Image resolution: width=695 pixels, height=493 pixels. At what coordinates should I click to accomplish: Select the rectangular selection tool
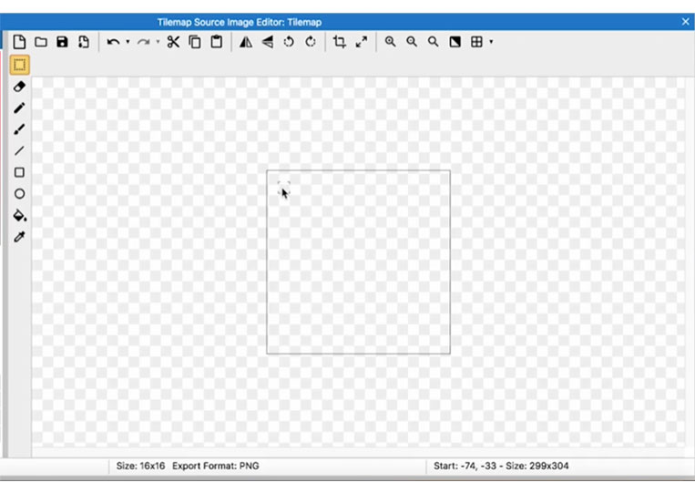pyautogui.click(x=19, y=66)
